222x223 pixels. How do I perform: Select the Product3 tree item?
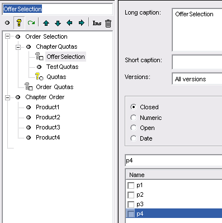coord(48,127)
